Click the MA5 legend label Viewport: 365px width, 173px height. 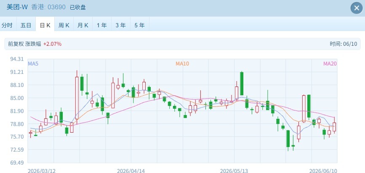[x=33, y=64]
